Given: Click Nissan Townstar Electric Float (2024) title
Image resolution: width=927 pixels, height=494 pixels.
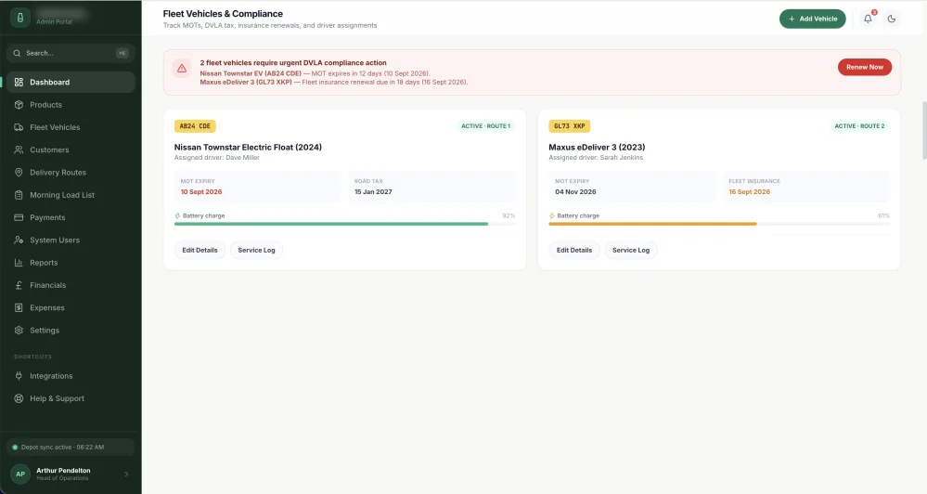Looking at the screenshot, I should click(248, 148).
